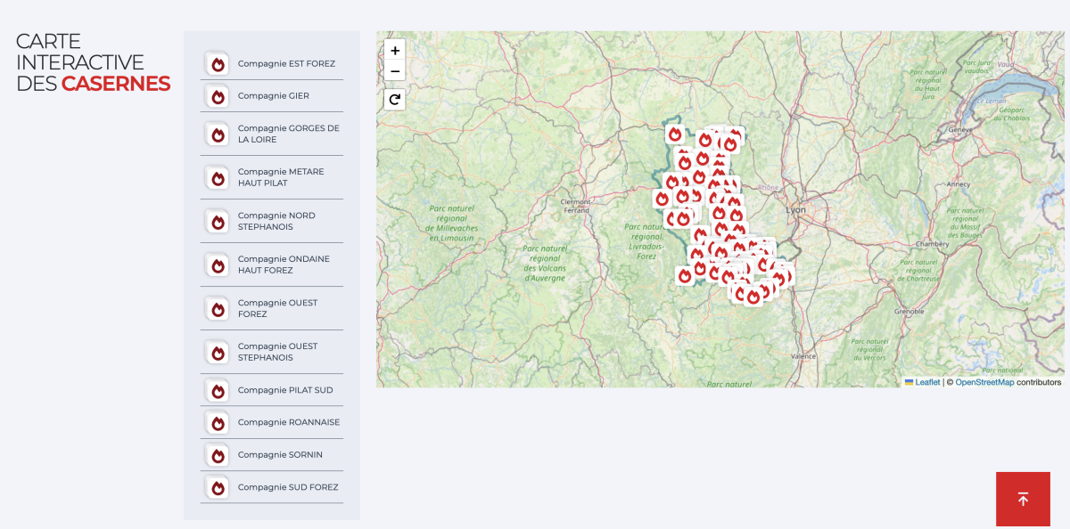Reset the map view with refresh button
1070x529 pixels.
(x=395, y=100)
